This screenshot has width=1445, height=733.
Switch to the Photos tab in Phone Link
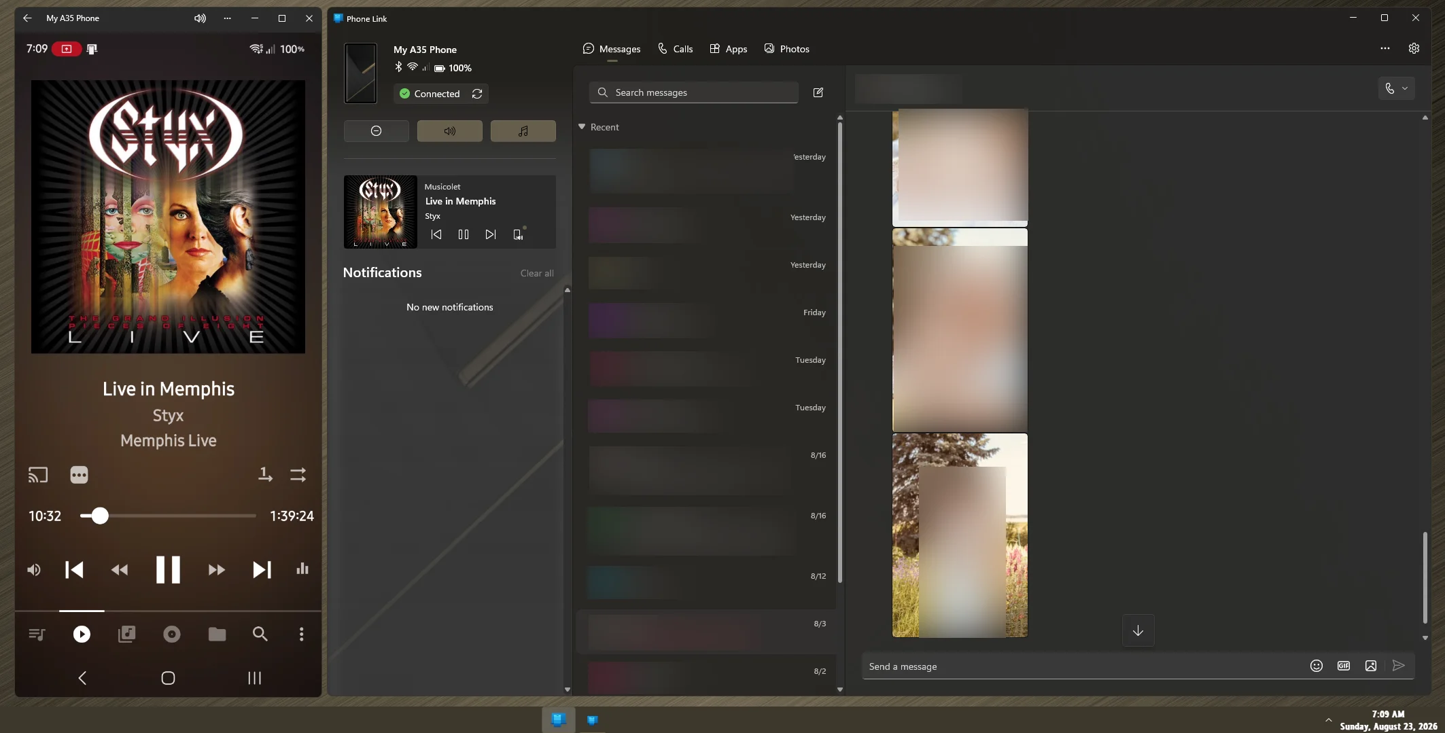coord(786,49)
